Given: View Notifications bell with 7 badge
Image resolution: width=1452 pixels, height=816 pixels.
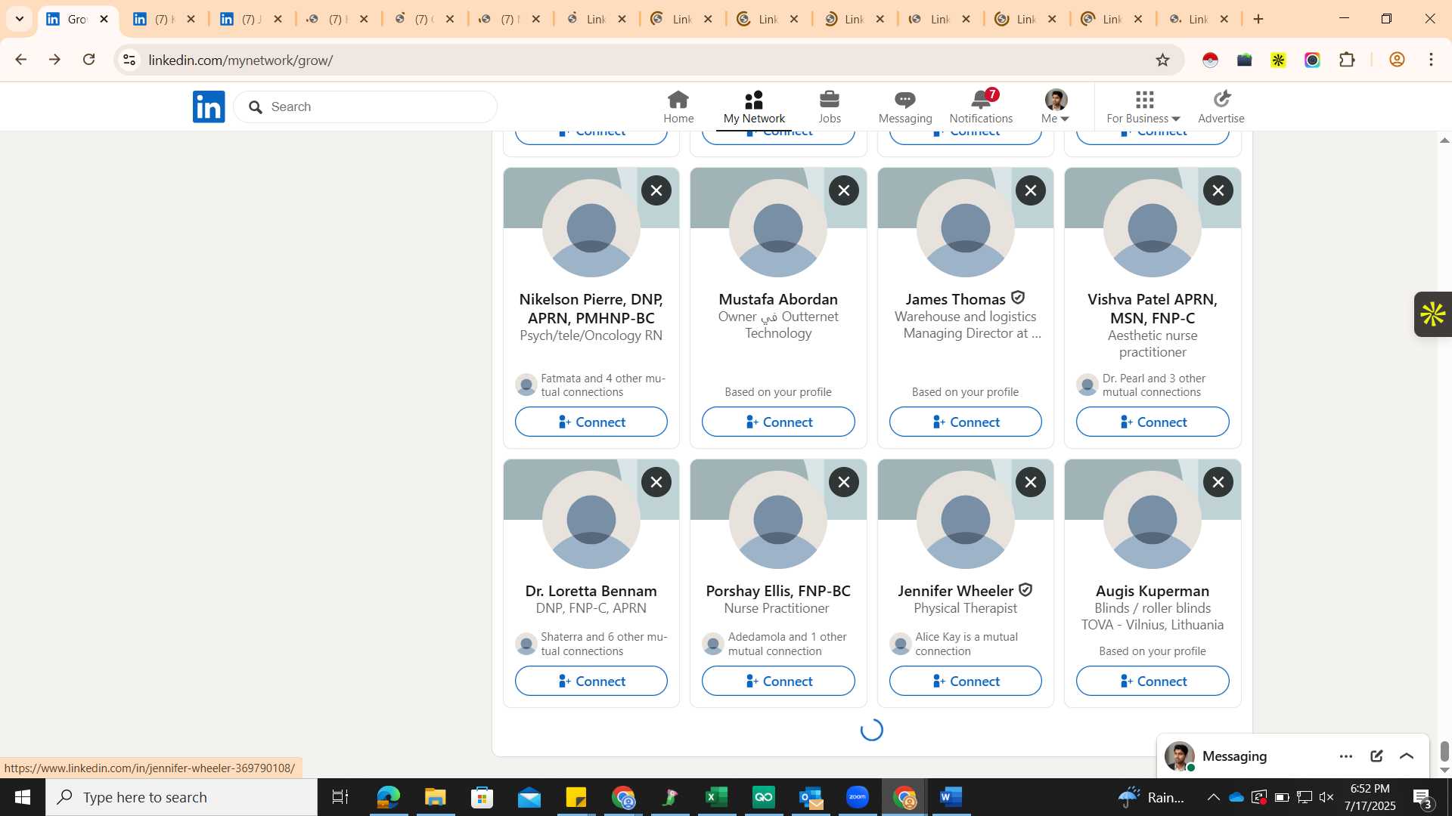Looking at the screenshot, I should [x=982, y=107].
